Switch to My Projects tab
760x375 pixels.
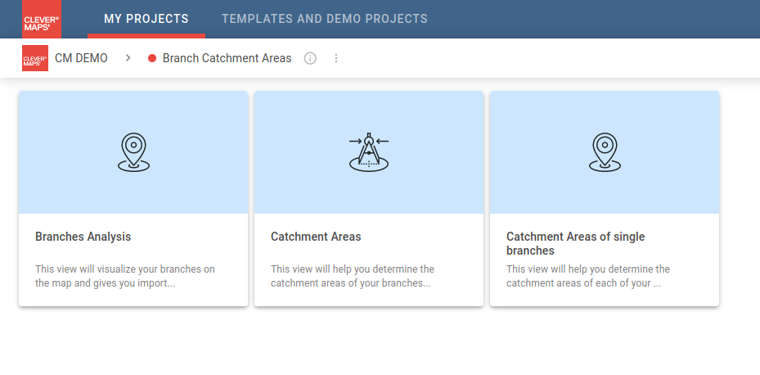146,19
